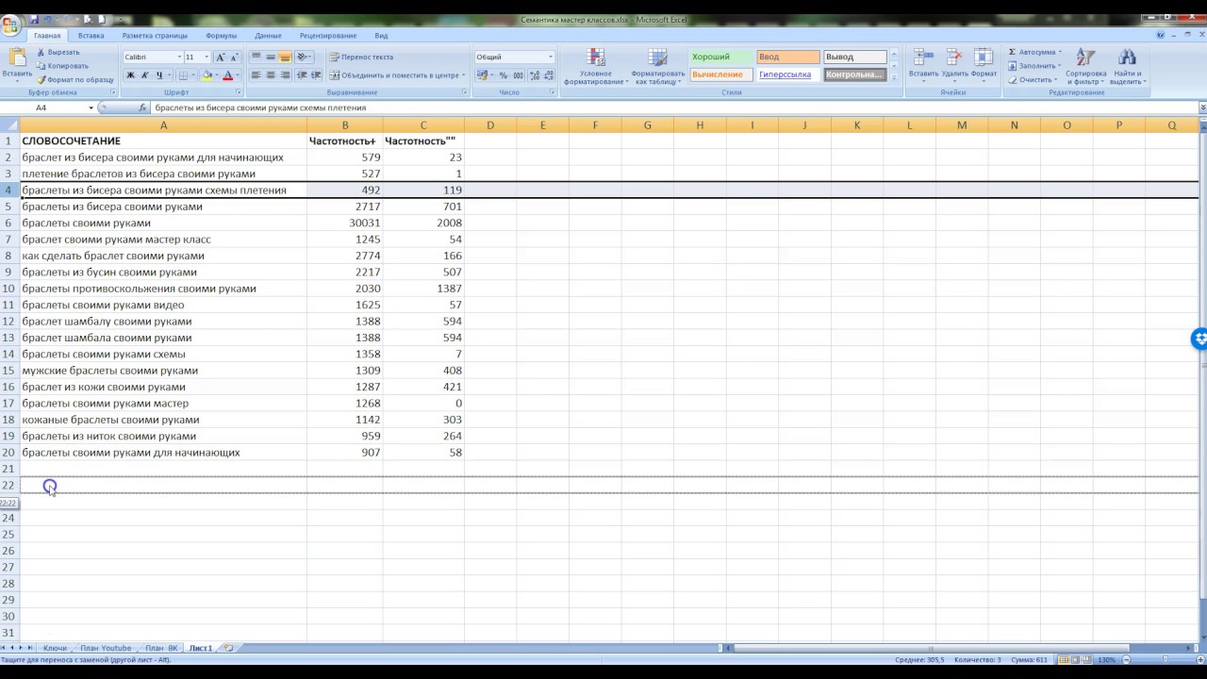Apply yellow fill color to the cell
The width and height of the screenshot is (1207, 679).
coord(207,75)
